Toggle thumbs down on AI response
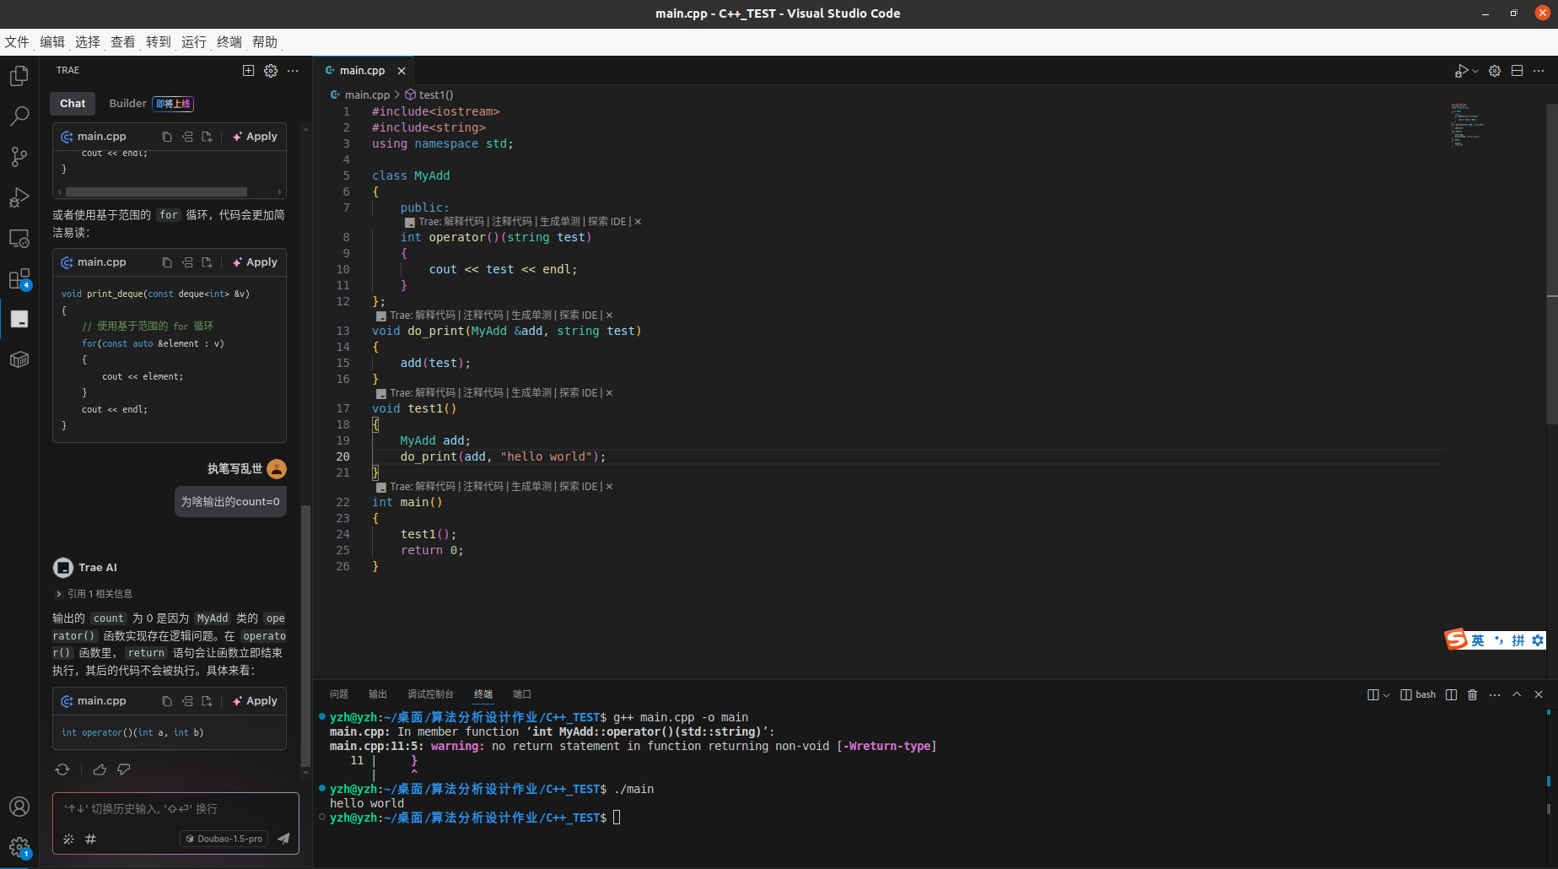Image resolution: width=1558 pixels, height=869 pixels. click(124, 769)
